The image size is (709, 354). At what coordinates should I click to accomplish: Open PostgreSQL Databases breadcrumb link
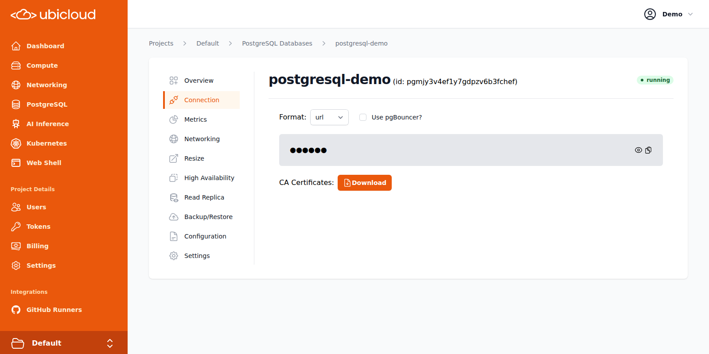point(277,43)
